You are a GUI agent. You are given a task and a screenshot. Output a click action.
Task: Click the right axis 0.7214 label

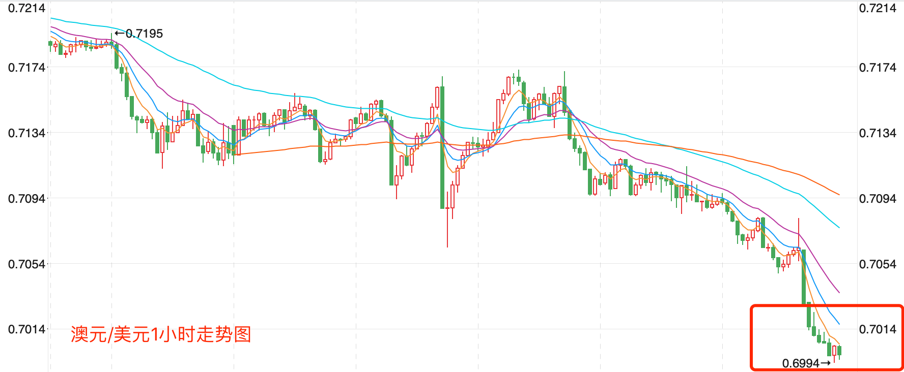(878, 8)
